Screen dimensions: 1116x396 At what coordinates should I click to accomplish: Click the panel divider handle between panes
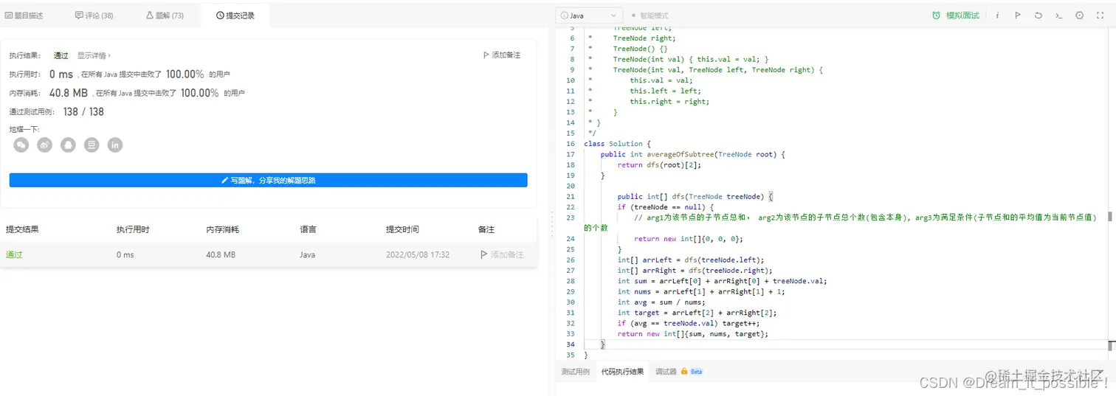[x=552, y=225]
